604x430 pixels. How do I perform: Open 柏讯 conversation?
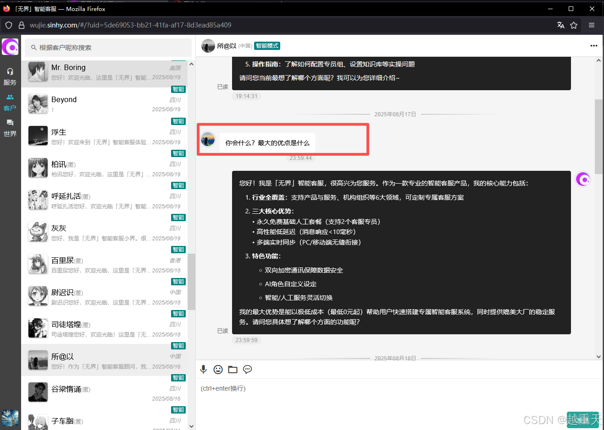coord(104,169)
